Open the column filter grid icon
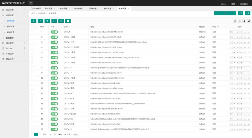Viewport: 252px width, 138px height. point(235,21)
